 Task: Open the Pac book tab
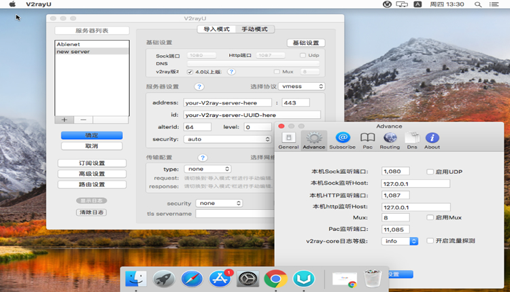pyautogui.click(x=367, y=141)
